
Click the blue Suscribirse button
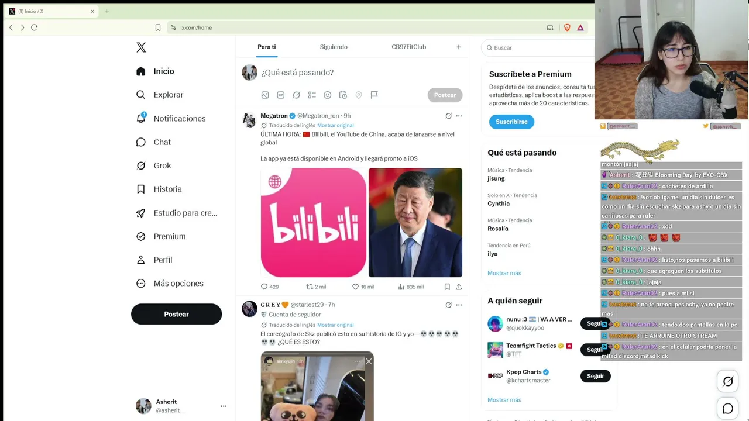coord(511,122)
